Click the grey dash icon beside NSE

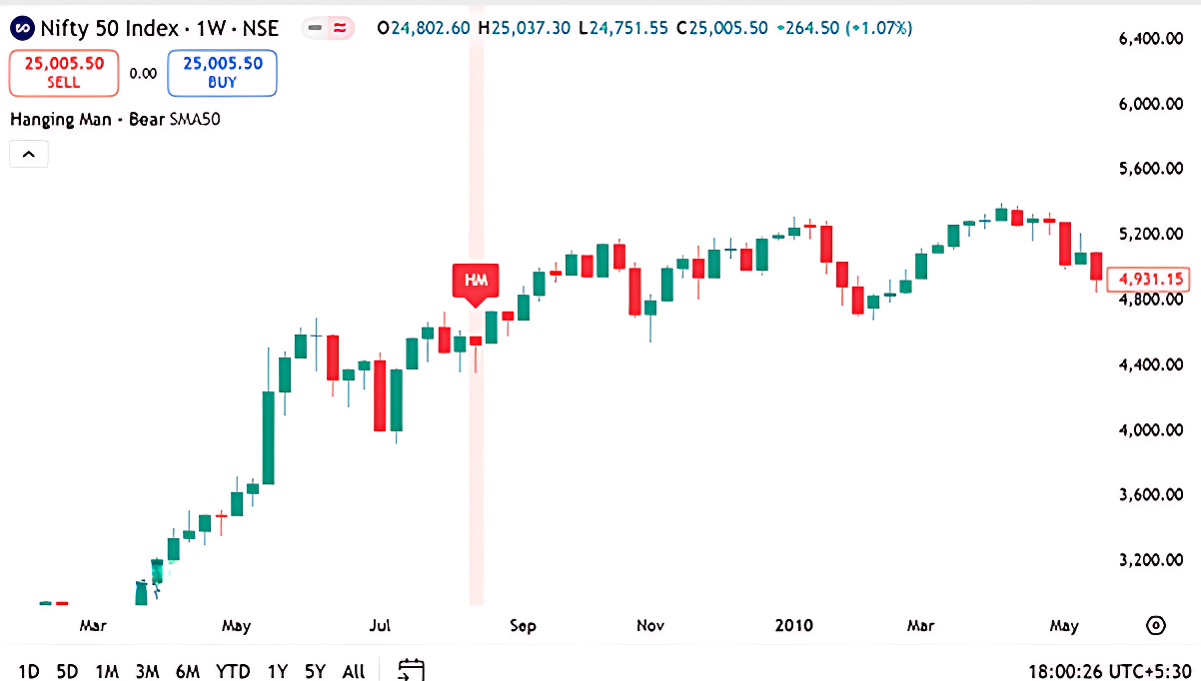[316, 28]
